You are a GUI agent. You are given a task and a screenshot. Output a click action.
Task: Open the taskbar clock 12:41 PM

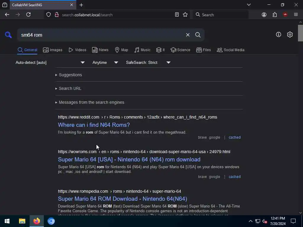point(278,221)
